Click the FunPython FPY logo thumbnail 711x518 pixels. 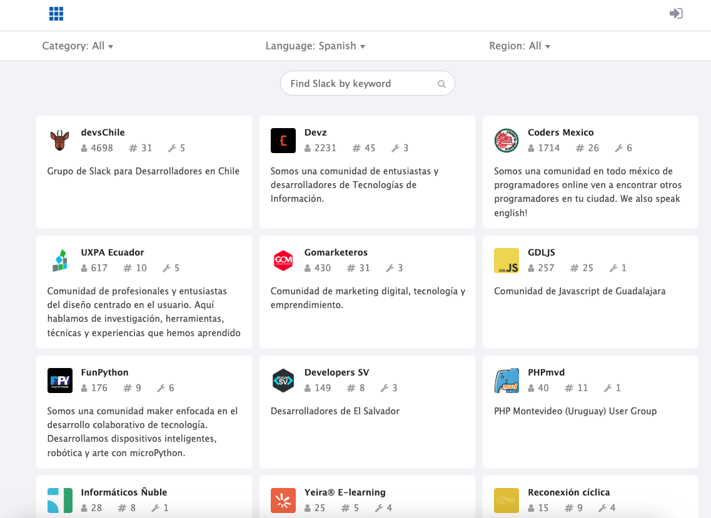click(x=60, y=381)
